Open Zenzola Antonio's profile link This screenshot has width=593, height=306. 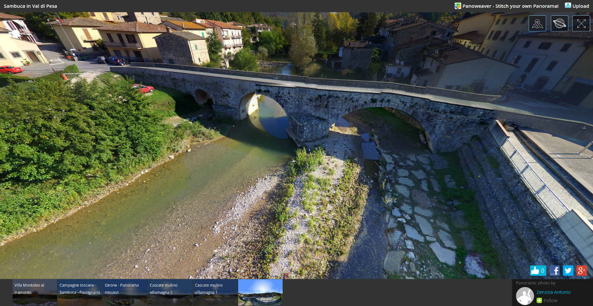[x=554, y=292]
